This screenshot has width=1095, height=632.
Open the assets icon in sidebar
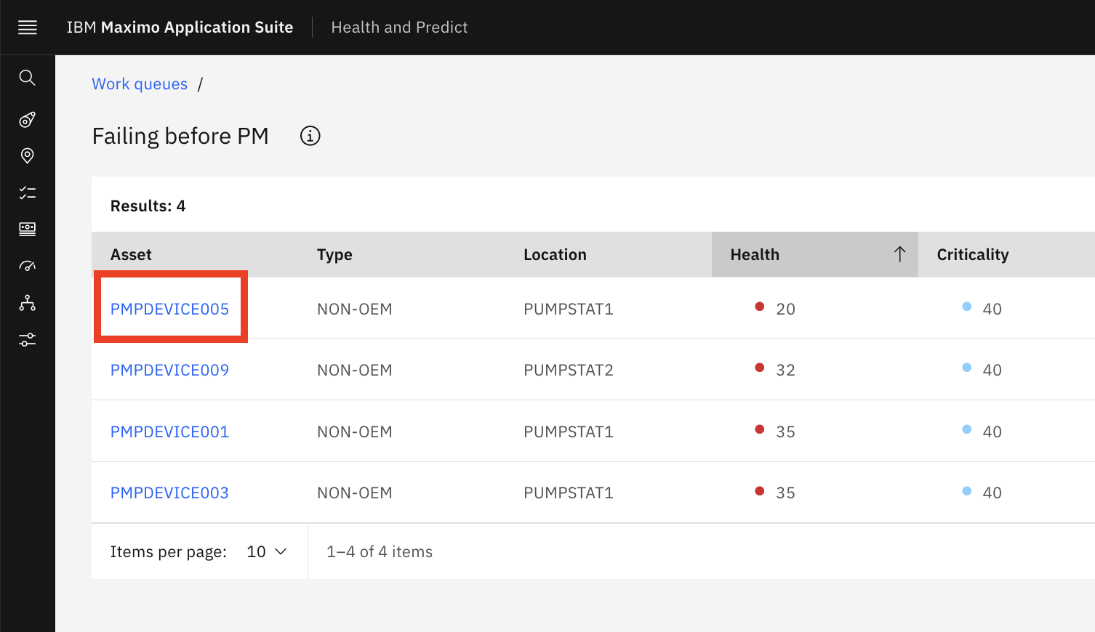[x=28, y=119]
